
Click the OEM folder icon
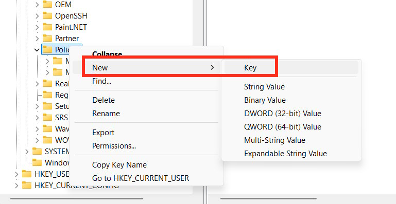click(47, 4)
